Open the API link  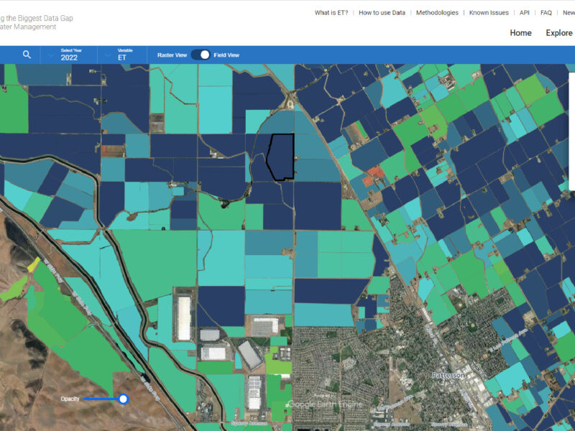click(x=525, y=13)
